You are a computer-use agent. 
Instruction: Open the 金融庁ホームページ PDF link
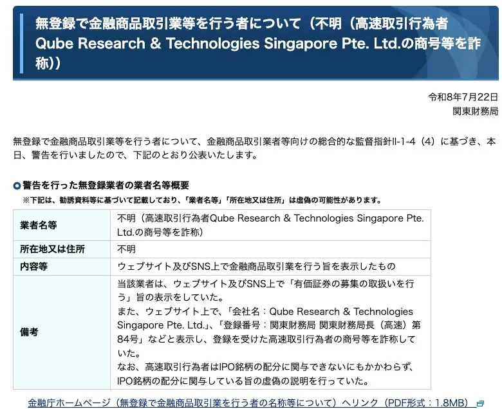tap(251, 403)
